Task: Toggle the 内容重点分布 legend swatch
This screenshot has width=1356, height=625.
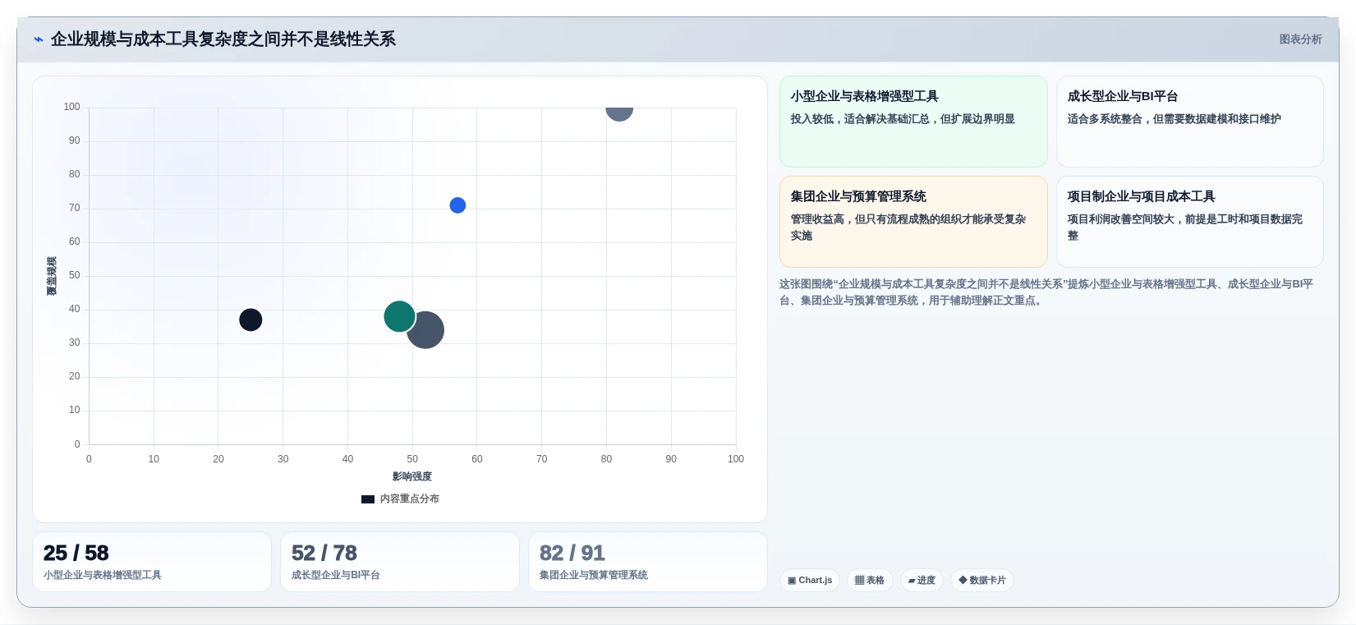Action: tap(368, 499)
